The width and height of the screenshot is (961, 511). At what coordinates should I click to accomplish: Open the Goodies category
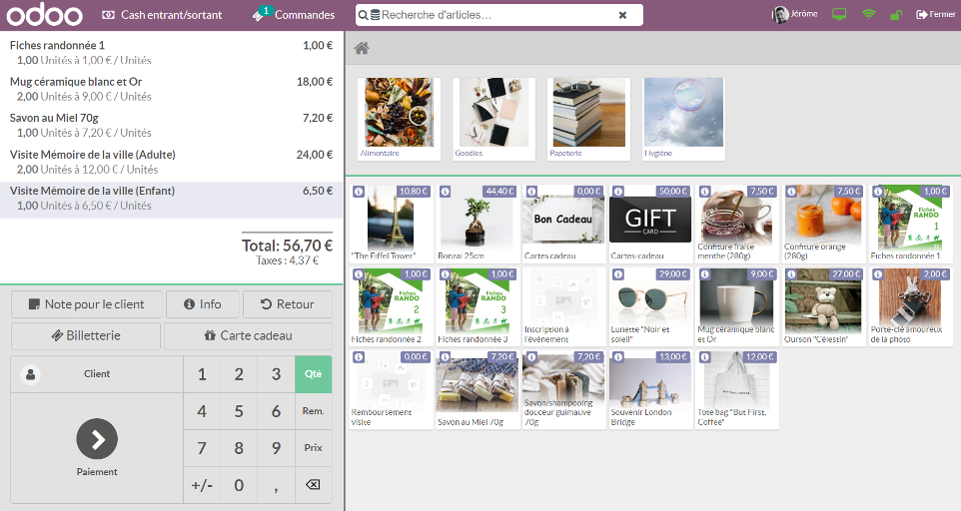coord(493,119)
